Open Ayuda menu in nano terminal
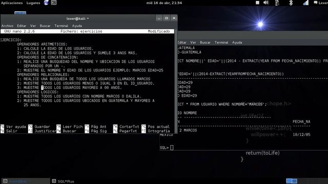This screenshot has height=184, width=328. 77,26
